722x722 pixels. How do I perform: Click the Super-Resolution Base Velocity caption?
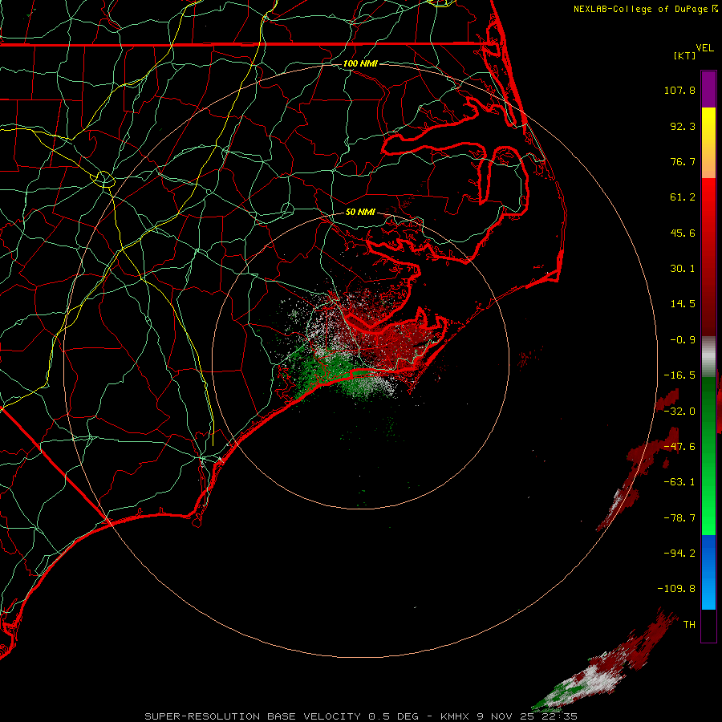(360, 716)
